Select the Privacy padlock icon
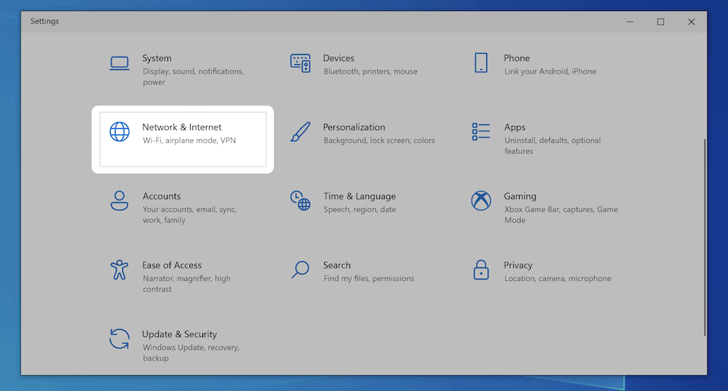 pyautogui.click(x=480, y=270)
